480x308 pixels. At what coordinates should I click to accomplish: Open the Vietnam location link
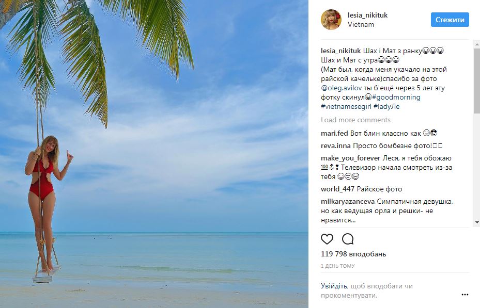pos(361,24)
